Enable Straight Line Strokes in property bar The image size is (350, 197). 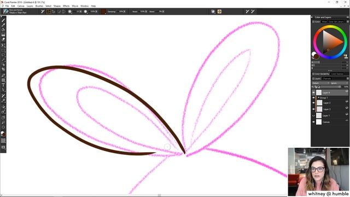click(54, 11)
